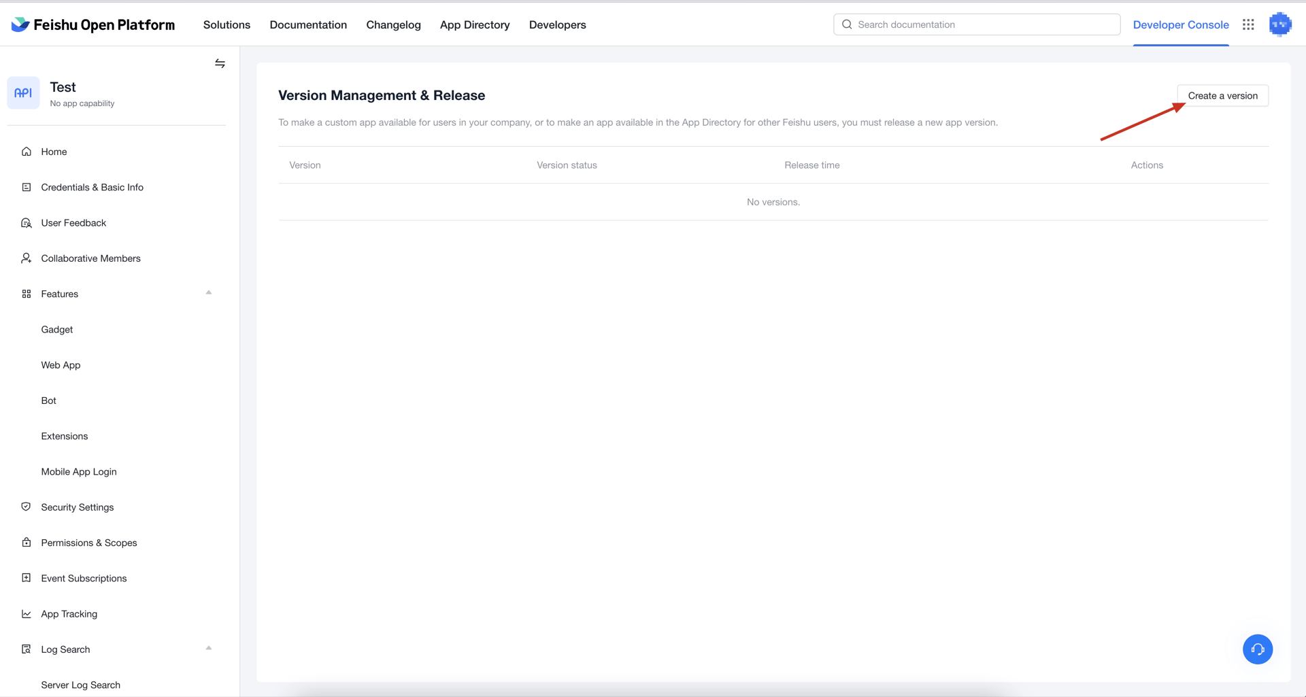Collapse the Features section arrow

pos(209,293)
